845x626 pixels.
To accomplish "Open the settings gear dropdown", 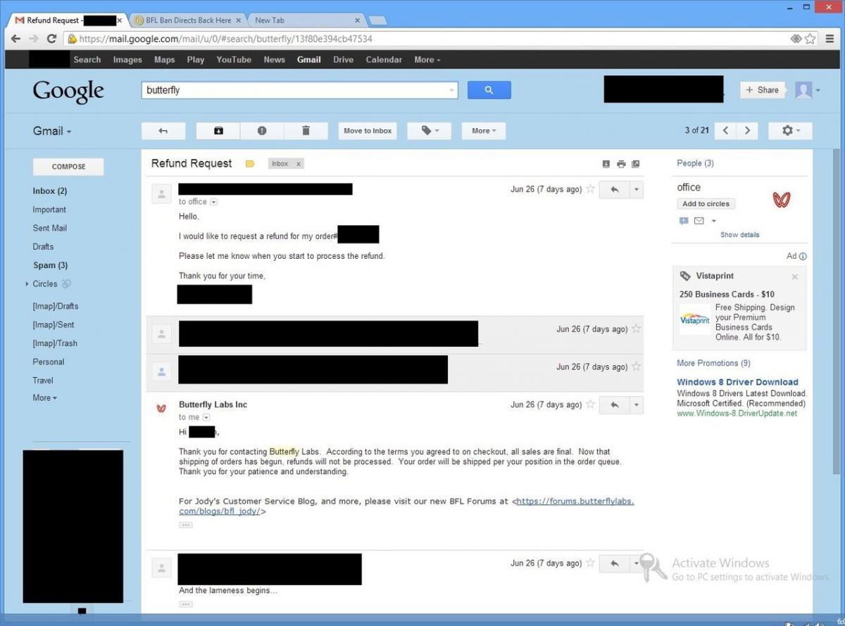I will (790, 131).
